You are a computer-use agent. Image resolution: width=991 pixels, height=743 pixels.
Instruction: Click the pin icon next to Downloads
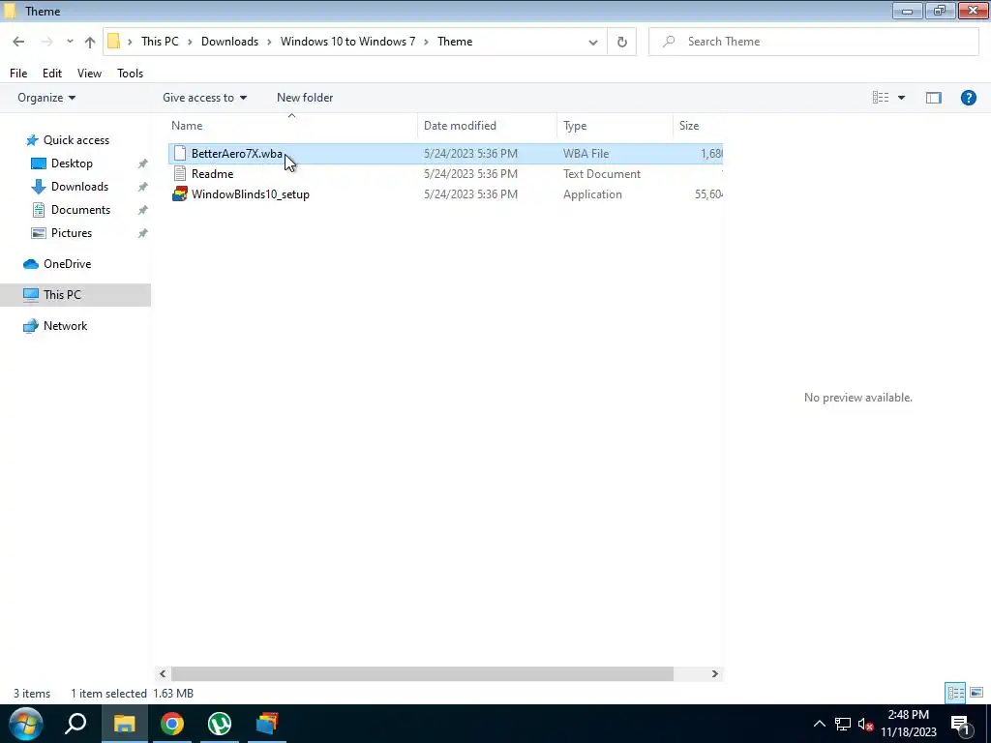pyautogui.click(x=143, y=187)
